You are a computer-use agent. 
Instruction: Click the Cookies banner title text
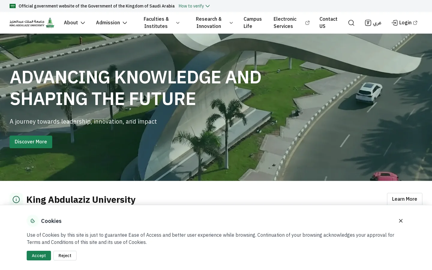coord(51,221)
